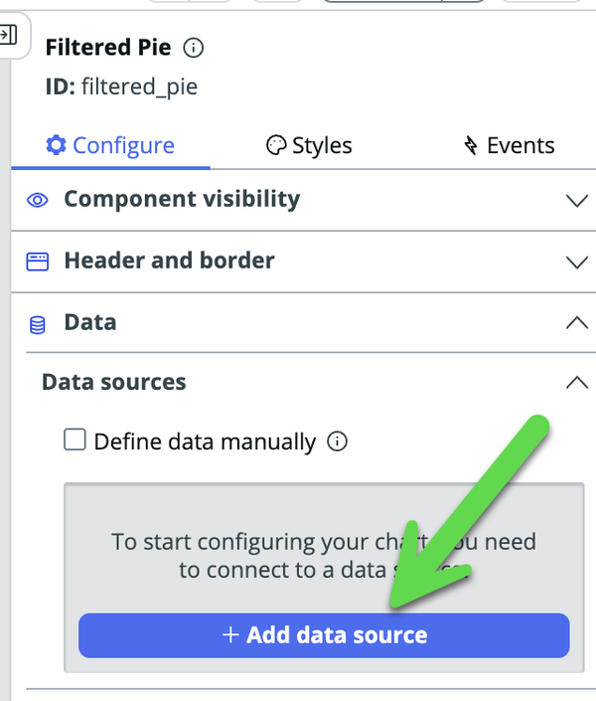Click the Configure gear icon
Screen dimensions: 596x701
57,145
